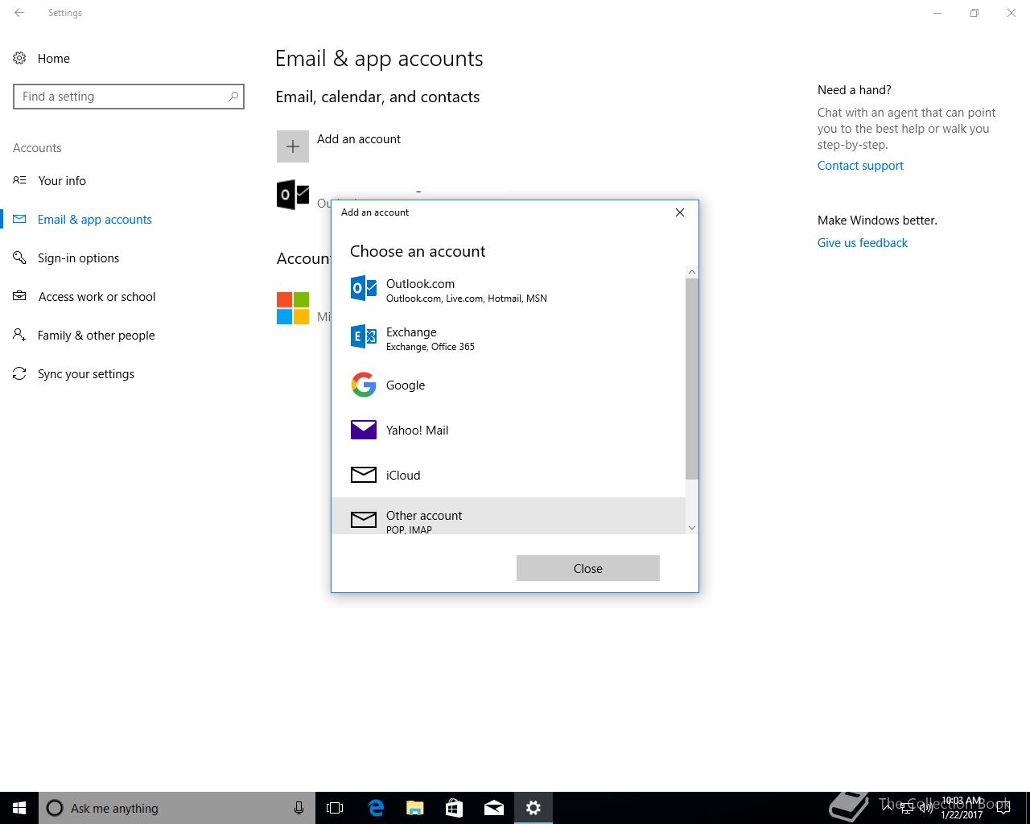Click the dialog scrollbar up arrow

[692, 272]
